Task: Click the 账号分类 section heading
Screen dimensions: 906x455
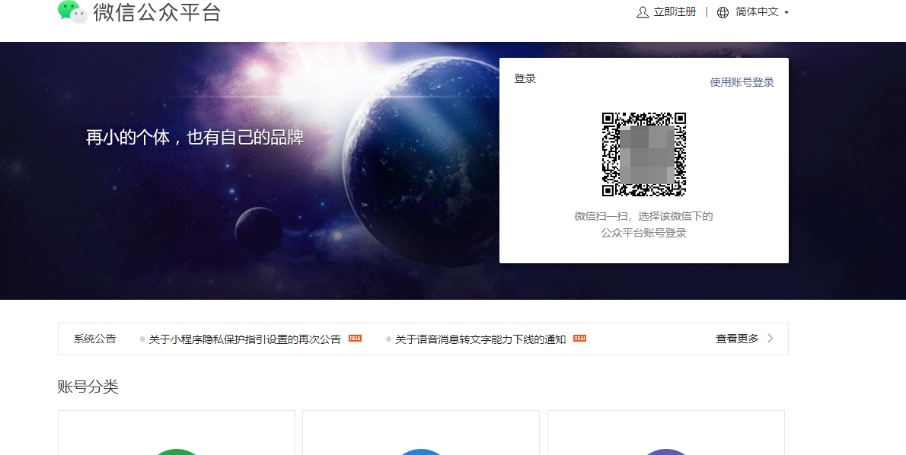Action: tap(88, 387)
